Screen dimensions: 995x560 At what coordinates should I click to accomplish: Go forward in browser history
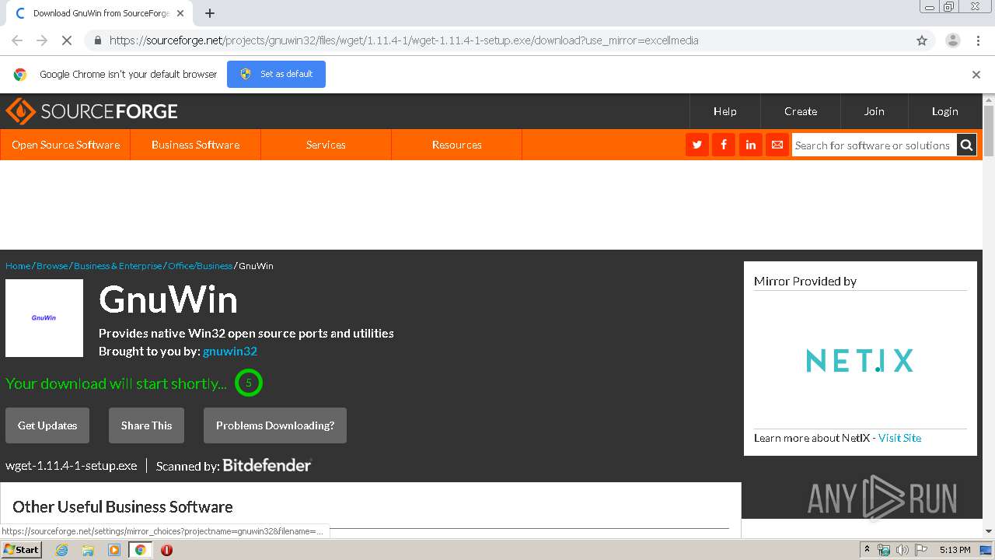click(x=42, y=40)
